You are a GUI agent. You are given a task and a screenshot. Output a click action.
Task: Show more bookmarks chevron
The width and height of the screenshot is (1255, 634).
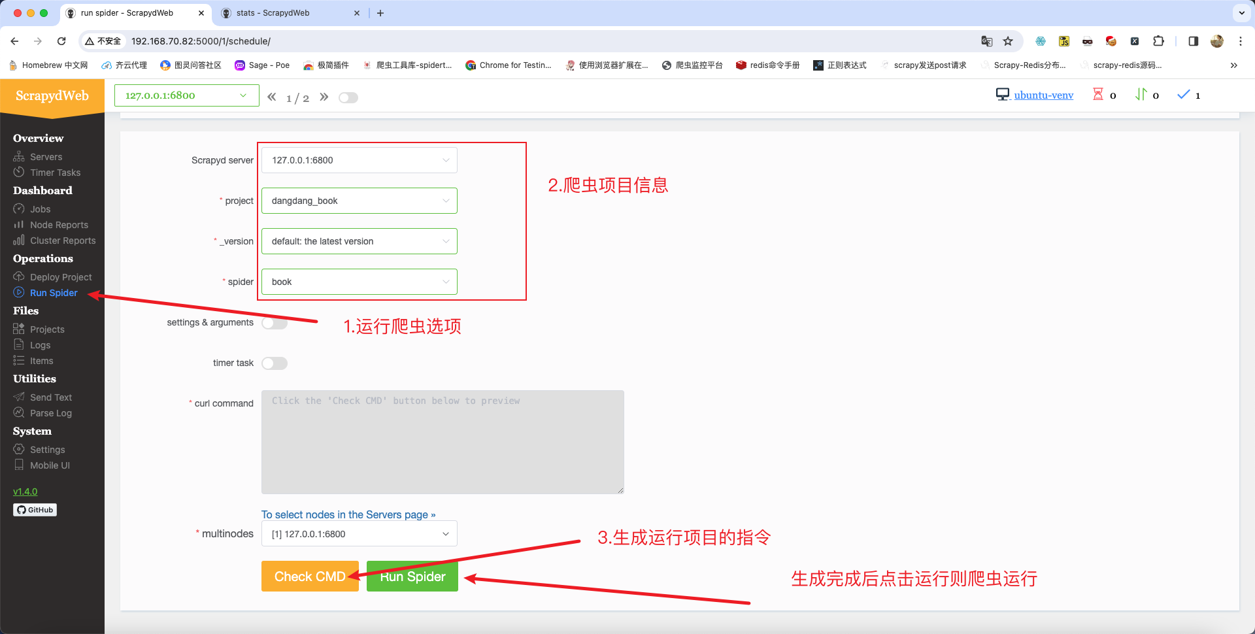click(1234, 65)
